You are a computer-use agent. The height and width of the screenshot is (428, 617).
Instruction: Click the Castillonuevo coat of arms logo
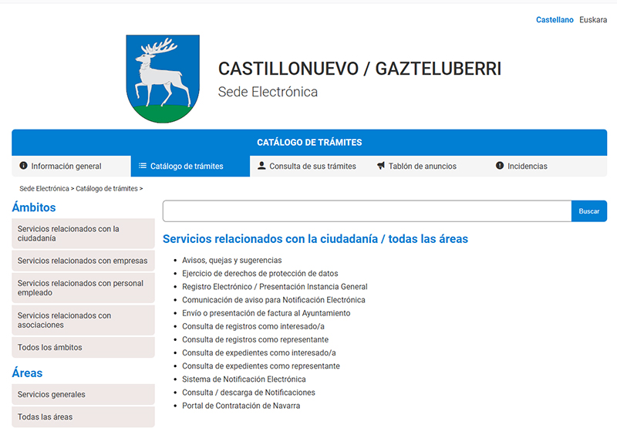click(163, 79)
